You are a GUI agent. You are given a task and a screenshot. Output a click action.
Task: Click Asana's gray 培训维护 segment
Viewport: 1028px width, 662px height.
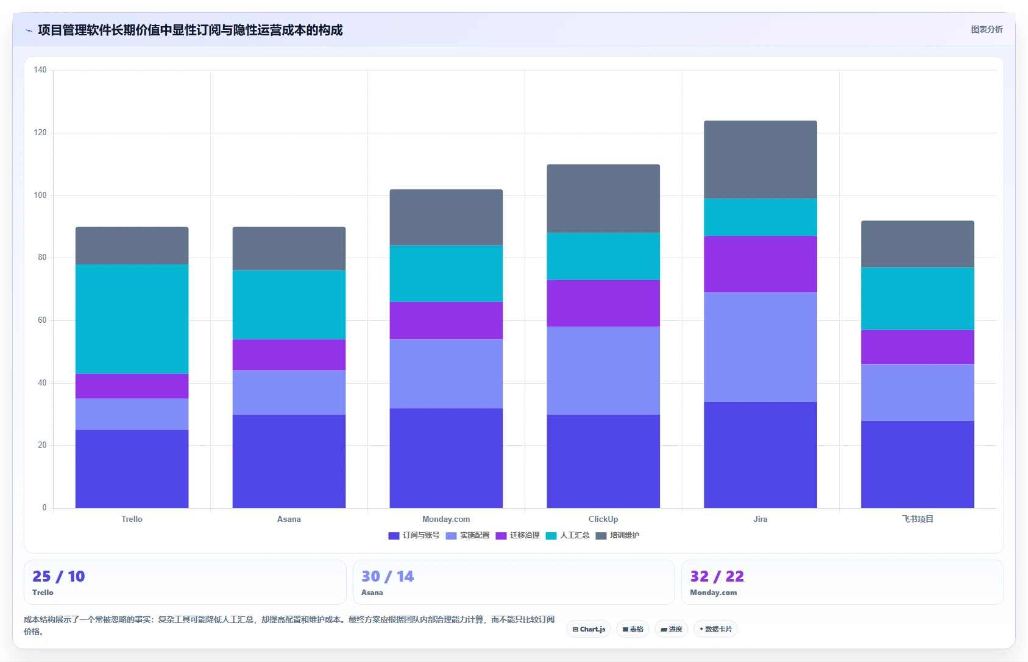coord(289,248)
